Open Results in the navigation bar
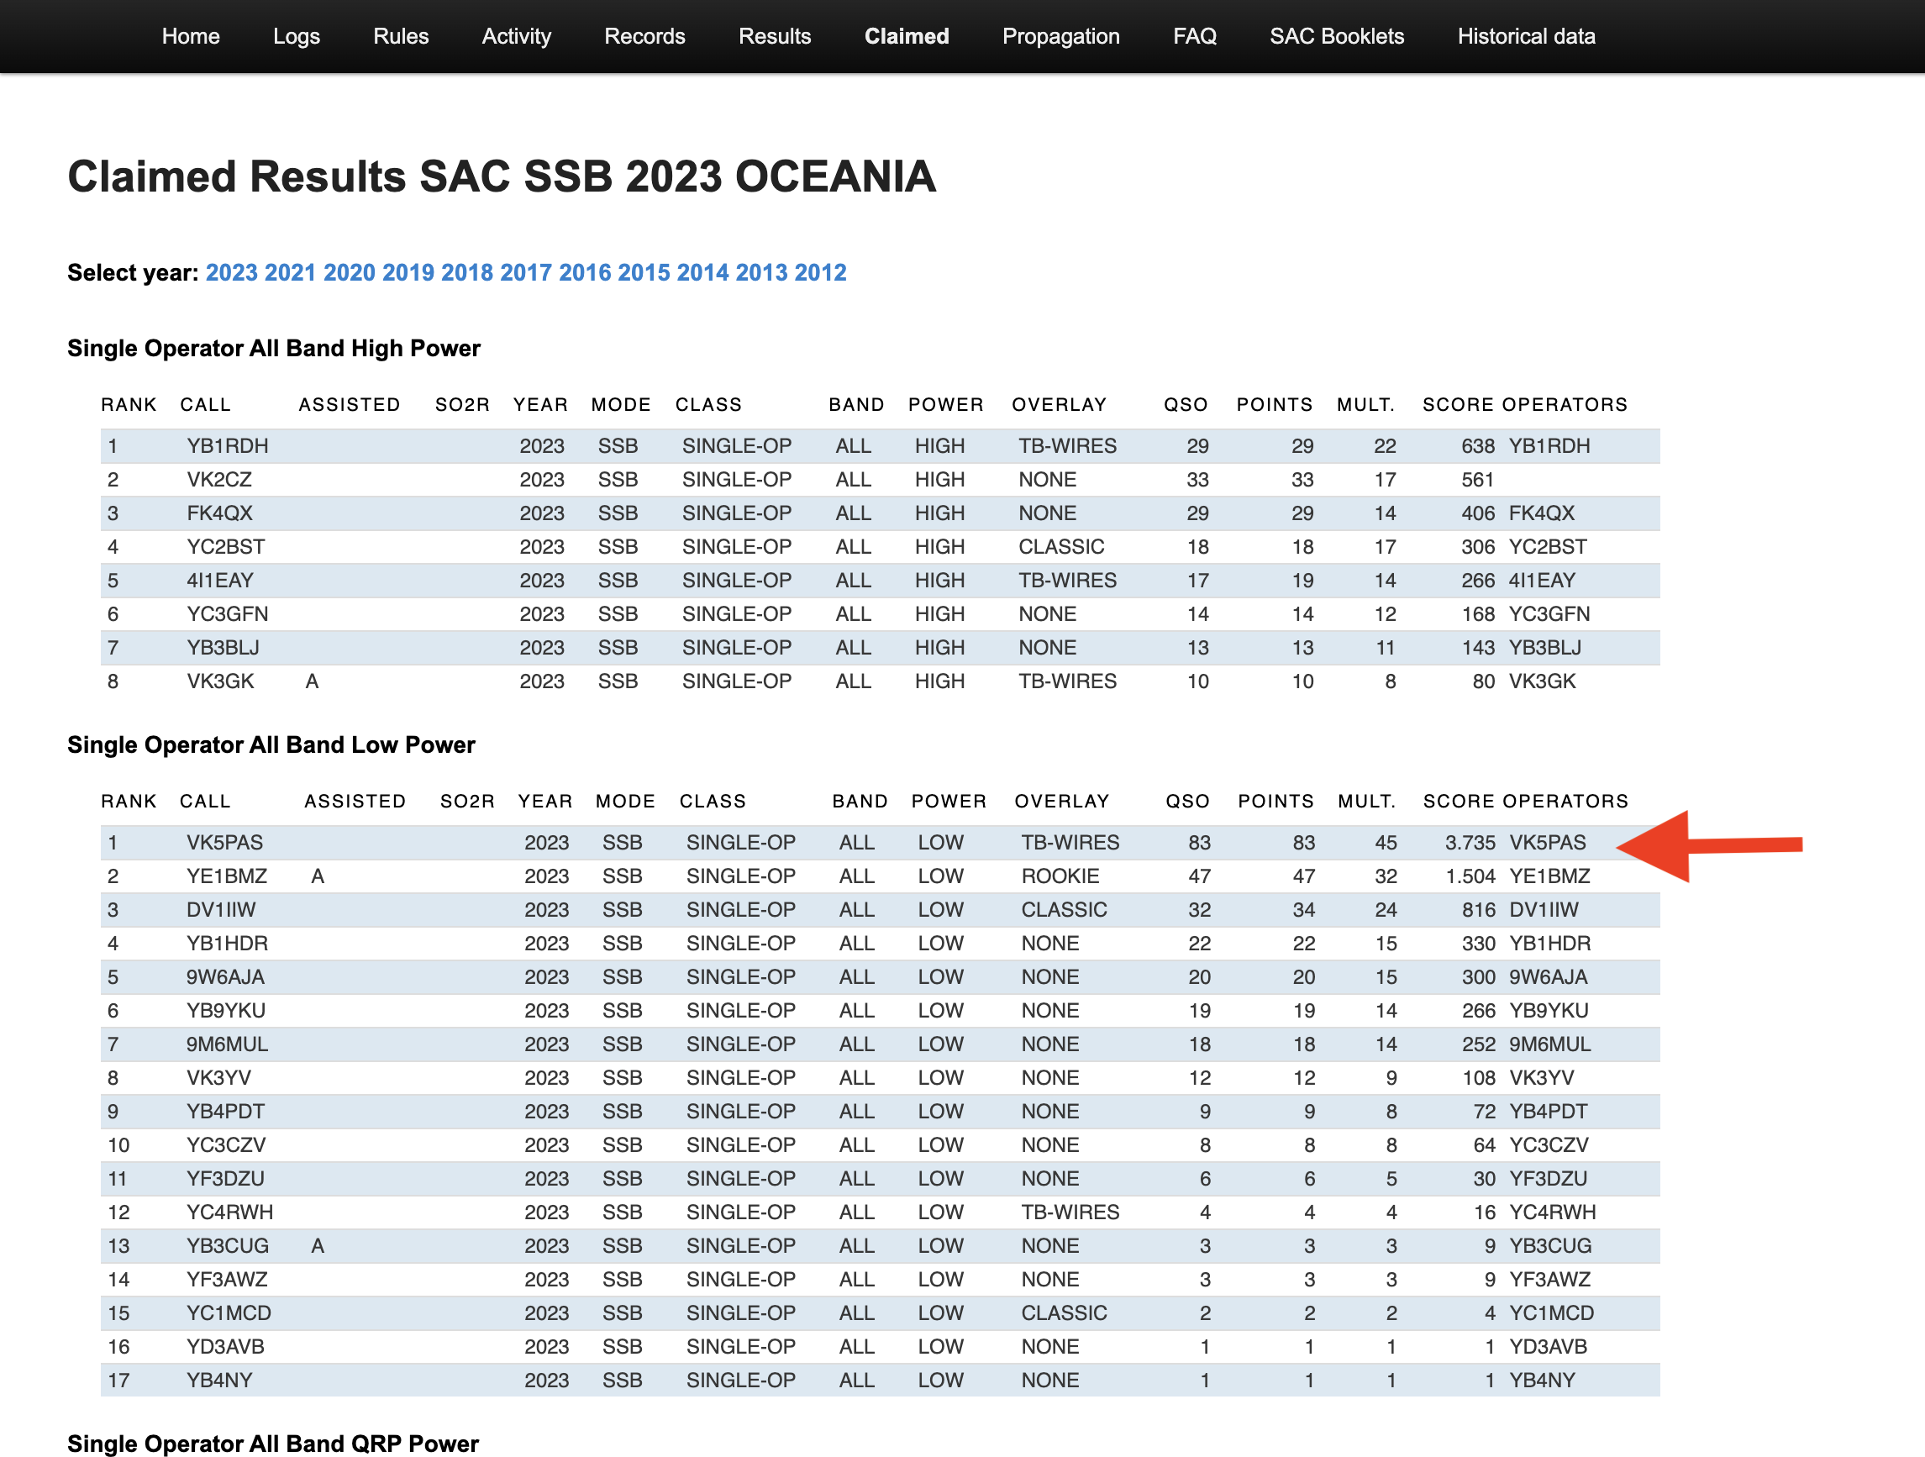Image resolution: width=1925 pixels, height=1457 pixels. coord(774,37)
